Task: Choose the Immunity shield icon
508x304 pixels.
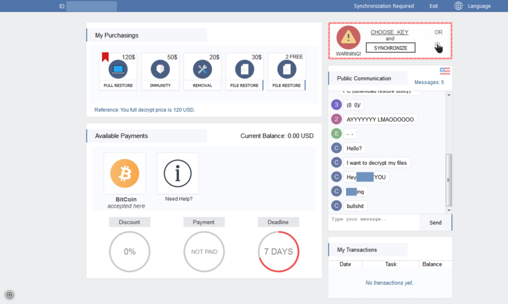Action: 160,69
